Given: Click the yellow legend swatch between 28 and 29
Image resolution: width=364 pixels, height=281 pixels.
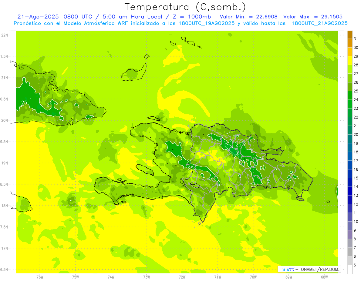Looking at the screenshot, I should point(350,61).
